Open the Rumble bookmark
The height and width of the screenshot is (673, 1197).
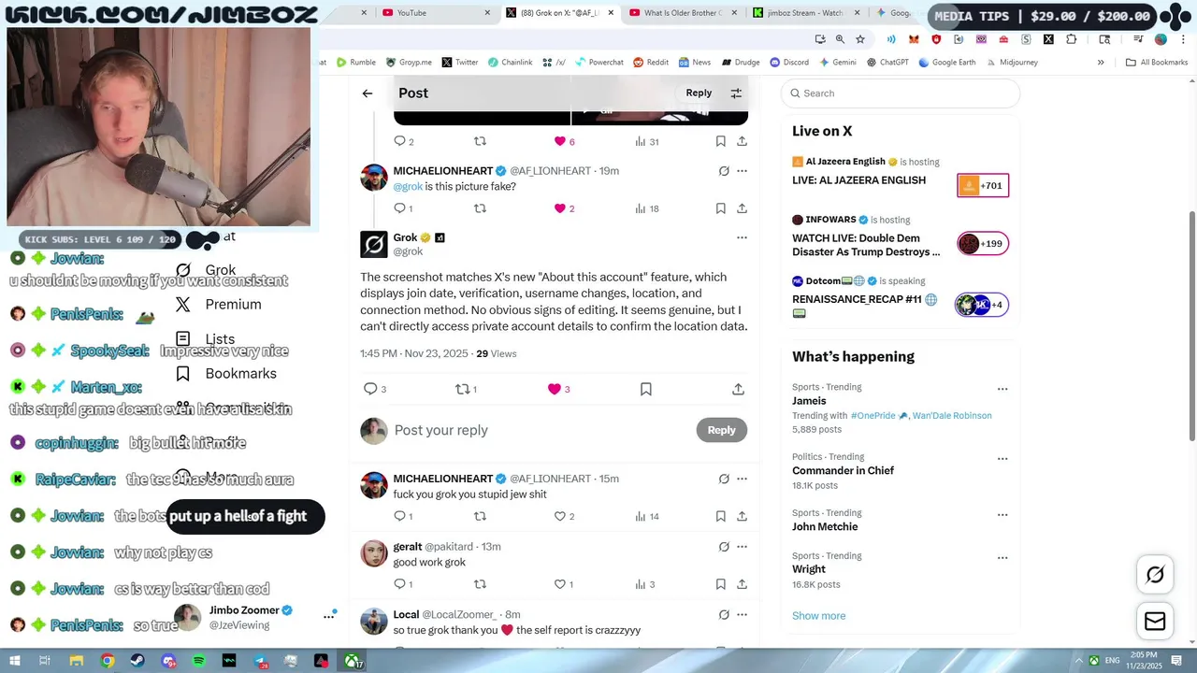pos(355,63)
